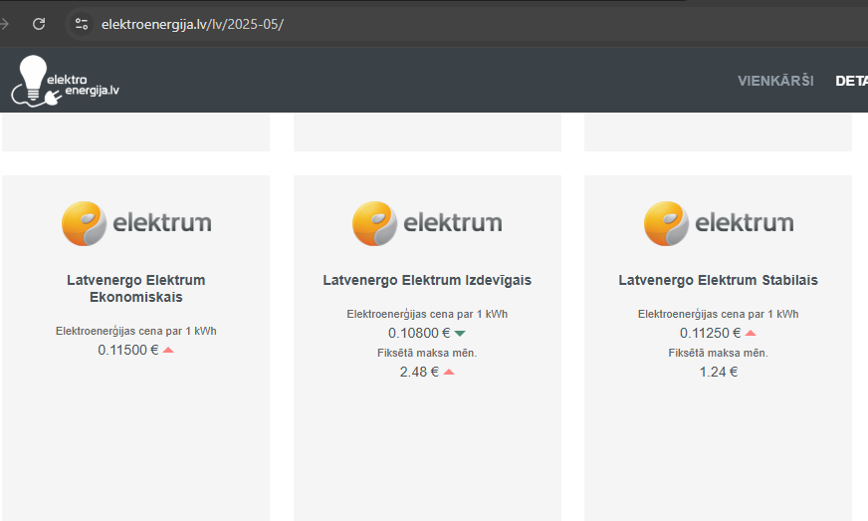The image size is (868, 521).
Task: Click green down arrow beside 0.10800 €
Action: tap(460, 333)
